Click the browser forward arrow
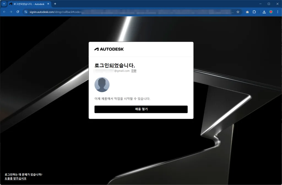Screen dimensions: 282x185 (11, 12)
